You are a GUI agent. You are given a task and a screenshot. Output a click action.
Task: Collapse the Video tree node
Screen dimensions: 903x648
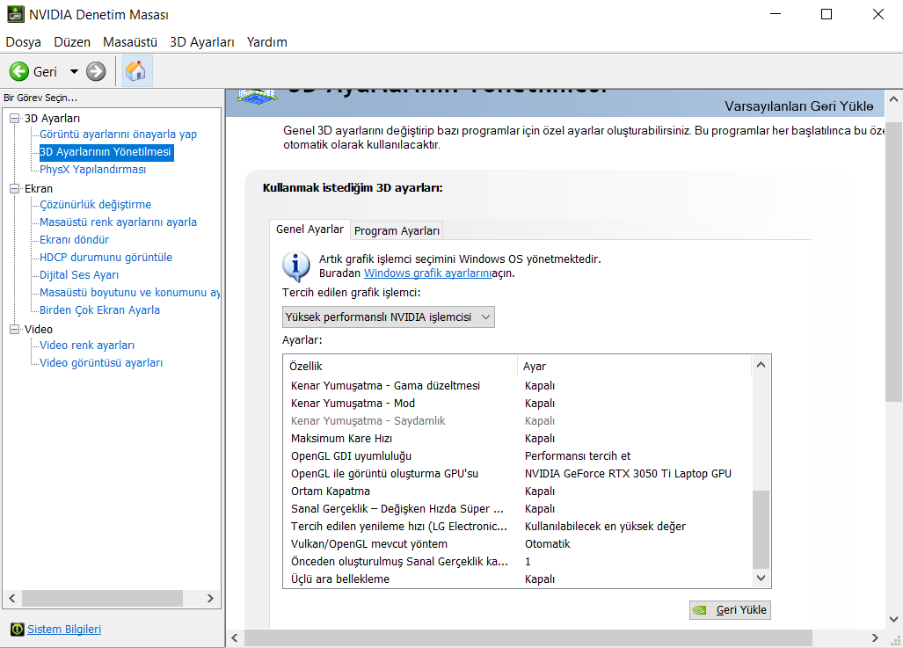pos(14,329)
